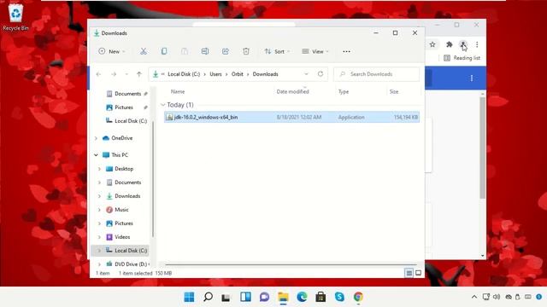Image resolution: width=547 pixels, height=307 pixels.
Task: Sort by Size column header
Action: point(394,91)
